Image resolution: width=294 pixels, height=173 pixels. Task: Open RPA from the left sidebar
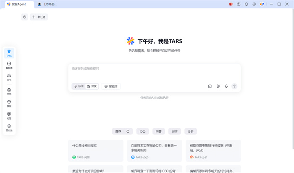pyautogui.click(x=9, y=77)
